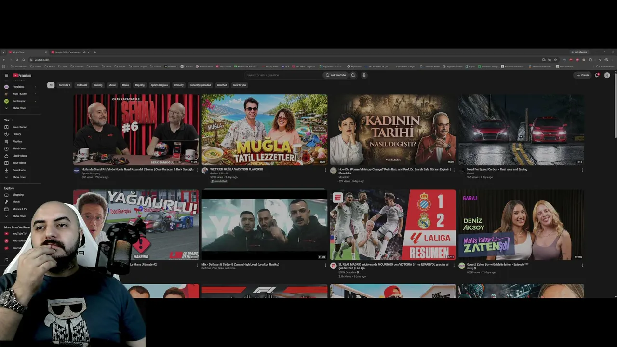Screen dimensions: 617x347
Task: Reload the page in the browser toolbar
Action: tap(17, 60)
